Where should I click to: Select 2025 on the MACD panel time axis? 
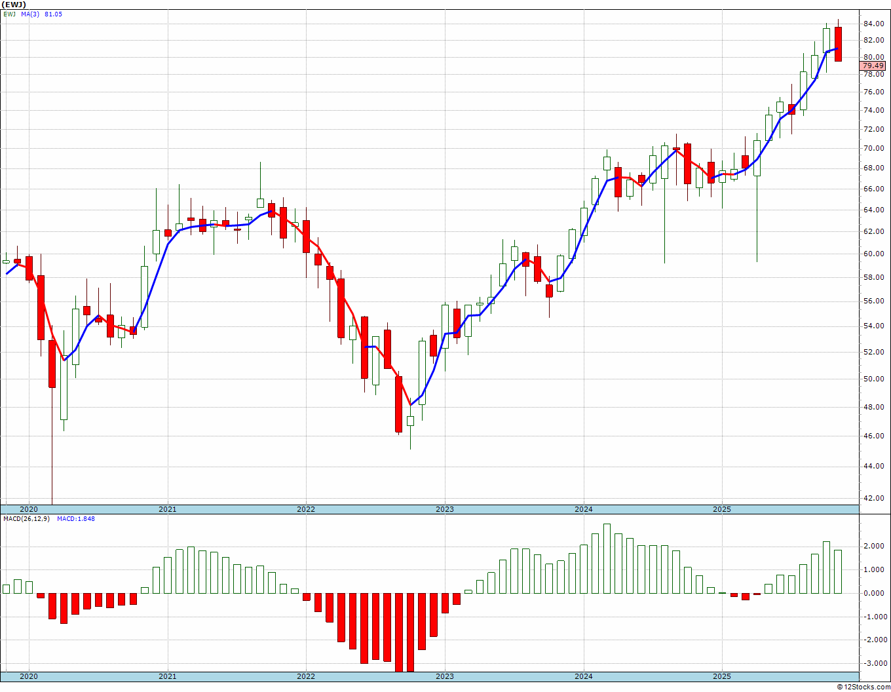722,676
